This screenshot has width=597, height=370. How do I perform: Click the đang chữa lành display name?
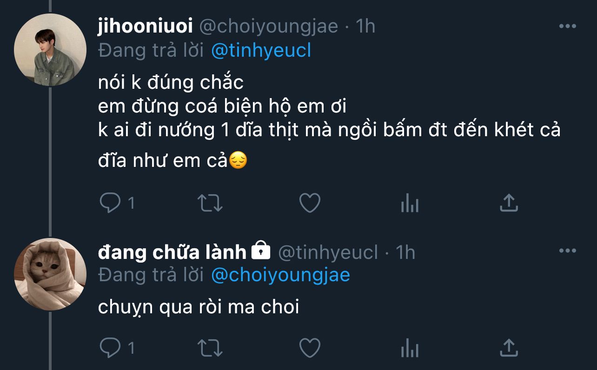(172, 252)
